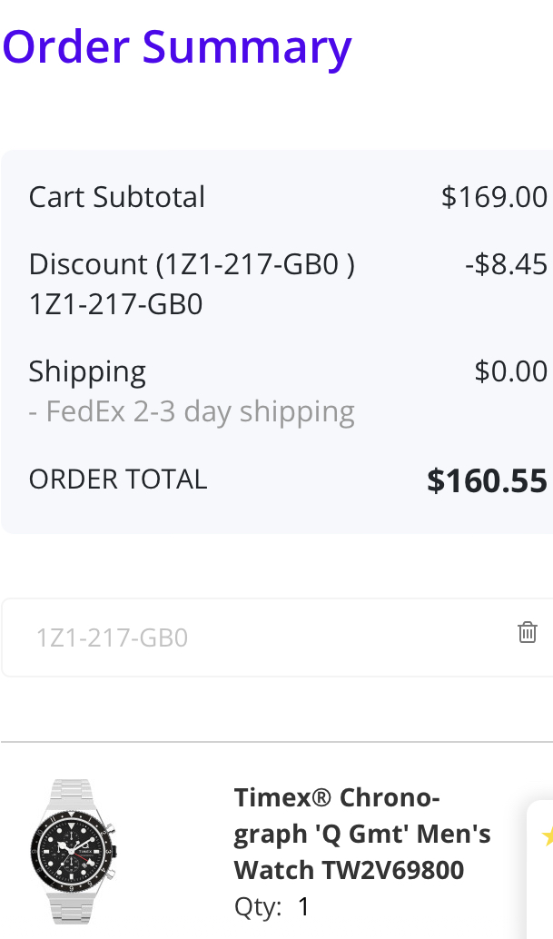Screen dimensions: 553x939
Task: Click the ORDER TOTAL label
Action: (x=118, y=479)
